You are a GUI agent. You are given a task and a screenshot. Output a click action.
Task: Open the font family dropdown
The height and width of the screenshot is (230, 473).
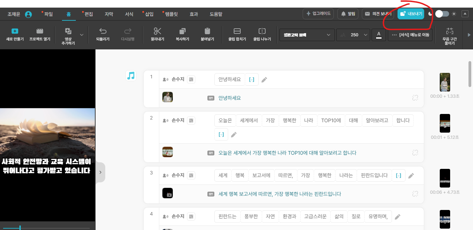point(307,35)
